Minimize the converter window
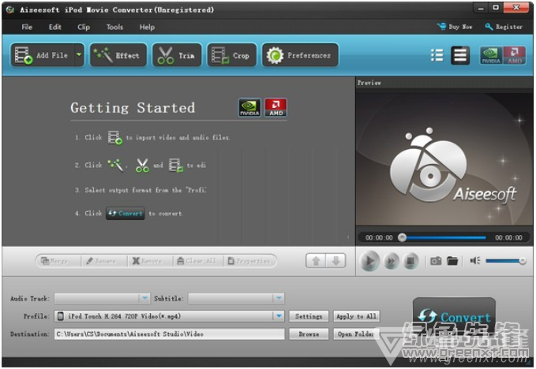536x369 pixels. coord(481,8)
